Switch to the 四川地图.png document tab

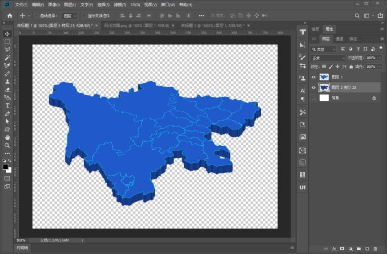point(137,25)
